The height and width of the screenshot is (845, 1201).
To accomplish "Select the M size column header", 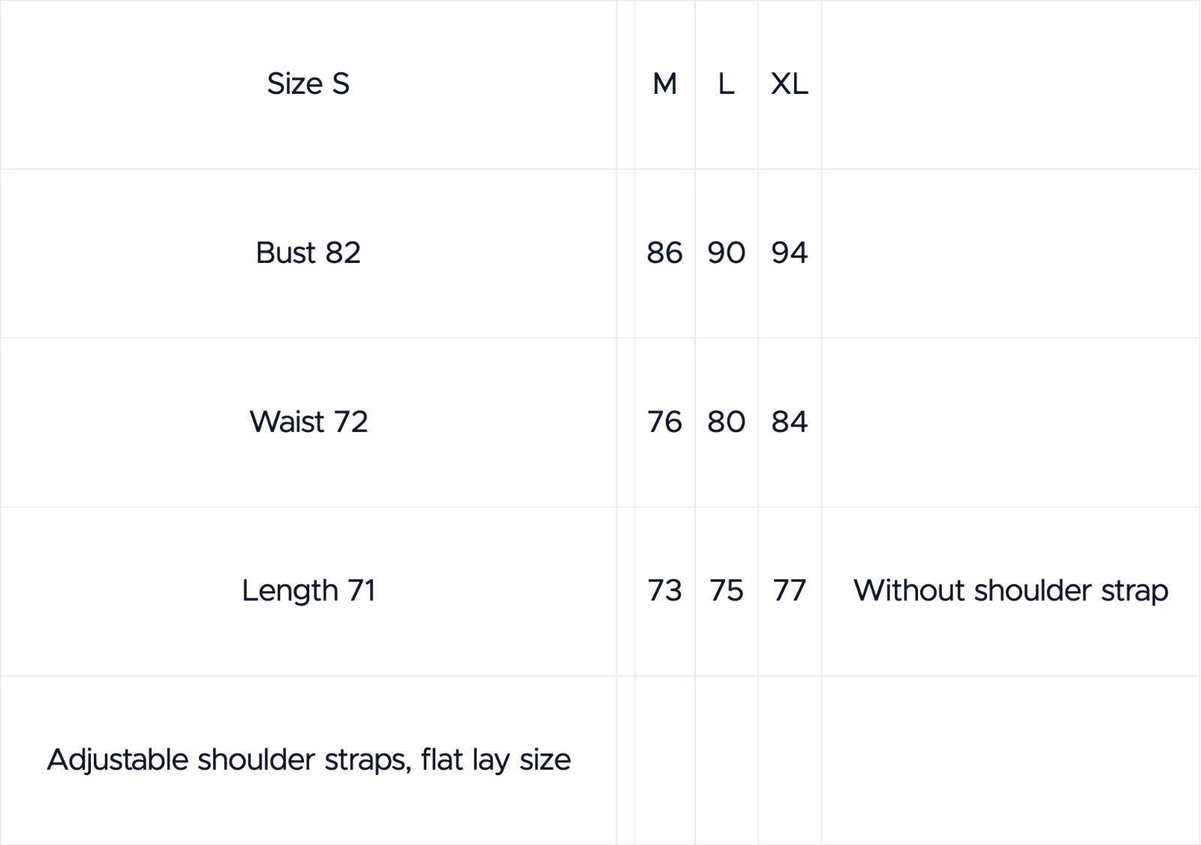I will [664, 84].
